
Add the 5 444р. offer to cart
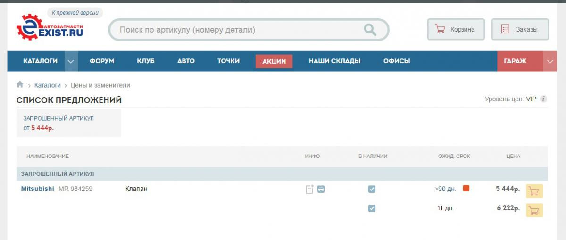pyautogui.click(x=534, y=191)
